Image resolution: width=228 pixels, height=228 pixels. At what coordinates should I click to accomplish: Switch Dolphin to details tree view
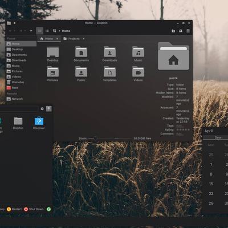(x=55, y=31)
